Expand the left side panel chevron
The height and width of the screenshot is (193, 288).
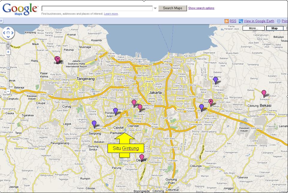[1, 21]
